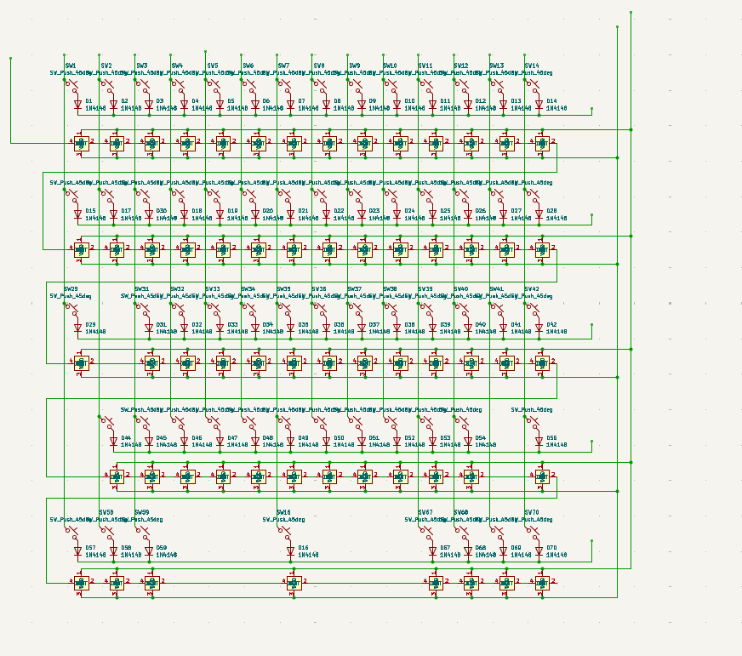Click the SW14 reference label
The image size is (742, 656).
(x=532, y=66)
